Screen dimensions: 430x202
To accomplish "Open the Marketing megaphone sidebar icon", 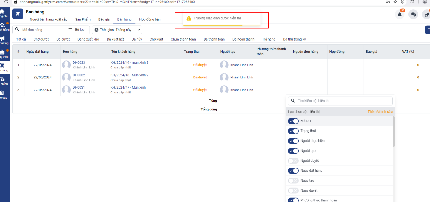I will click(2, 39).
